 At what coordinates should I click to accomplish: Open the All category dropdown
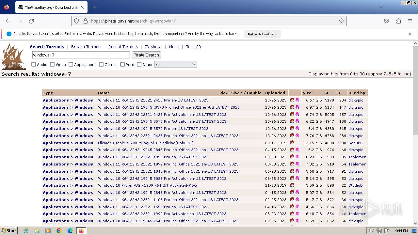pos(176,64)
